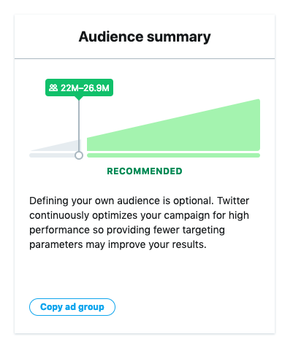Click the audience description paragraph
The height and width of the screenshot is (353, 293).
[x=139, y=222]
